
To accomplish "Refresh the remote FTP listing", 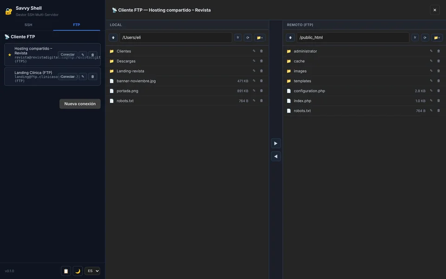I will [x=425, y=38].
